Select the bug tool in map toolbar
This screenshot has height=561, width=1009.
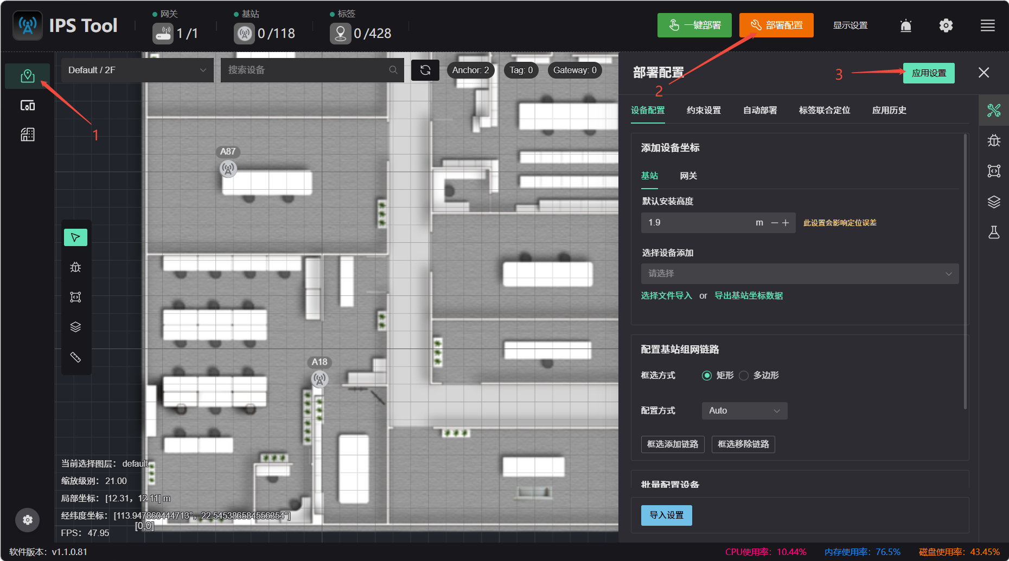75,267
